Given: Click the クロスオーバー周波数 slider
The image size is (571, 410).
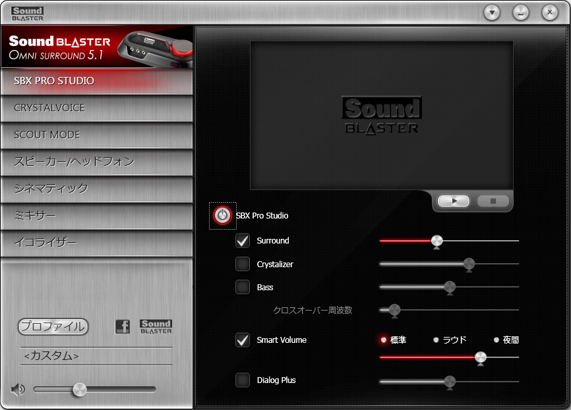Looking at the screenshot, I should point(449,310).
